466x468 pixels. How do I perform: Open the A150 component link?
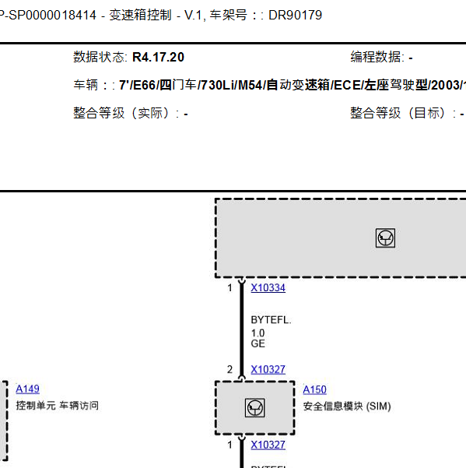tap(314, 390)
